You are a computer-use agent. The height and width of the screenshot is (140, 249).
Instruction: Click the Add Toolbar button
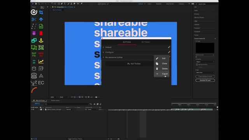pyautogui.click(x=134, y=64)
